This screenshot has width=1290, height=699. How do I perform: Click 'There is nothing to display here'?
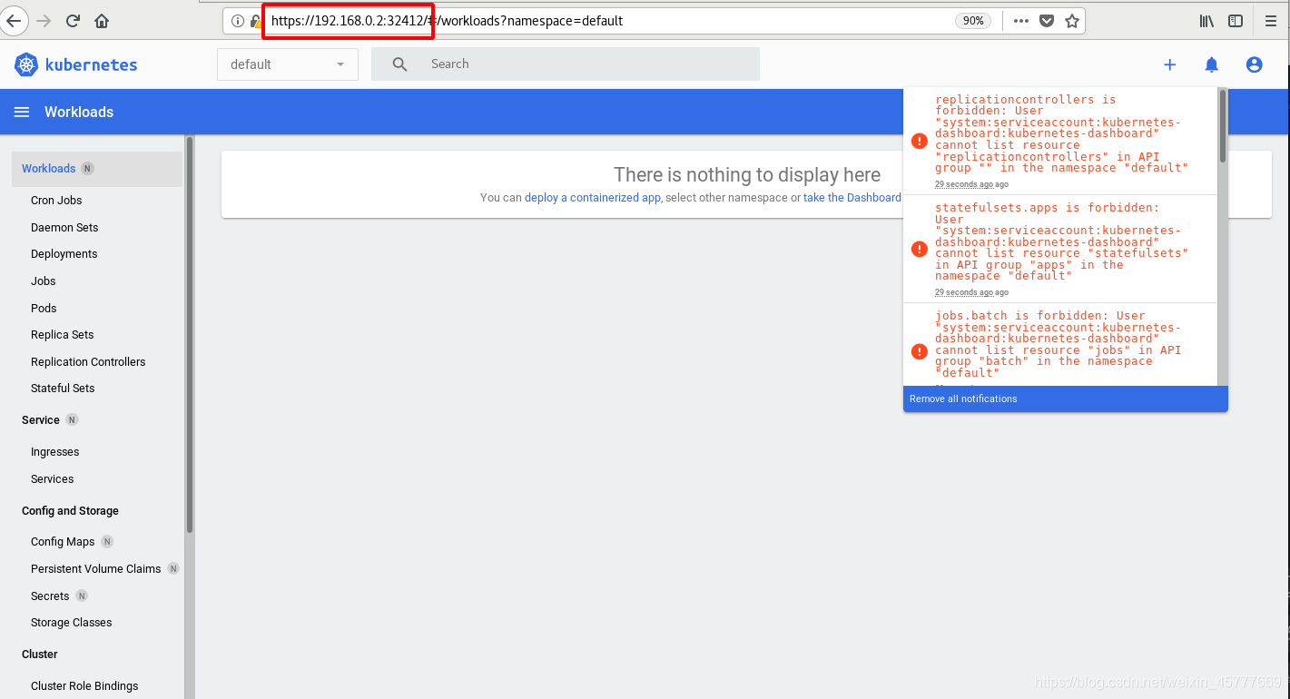click(747, 175)
